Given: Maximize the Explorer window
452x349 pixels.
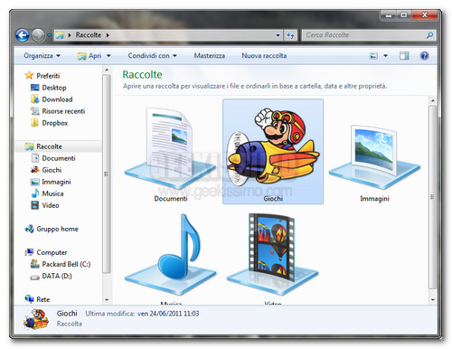Looking at the screenshot, I should click(x=404, y=15).
